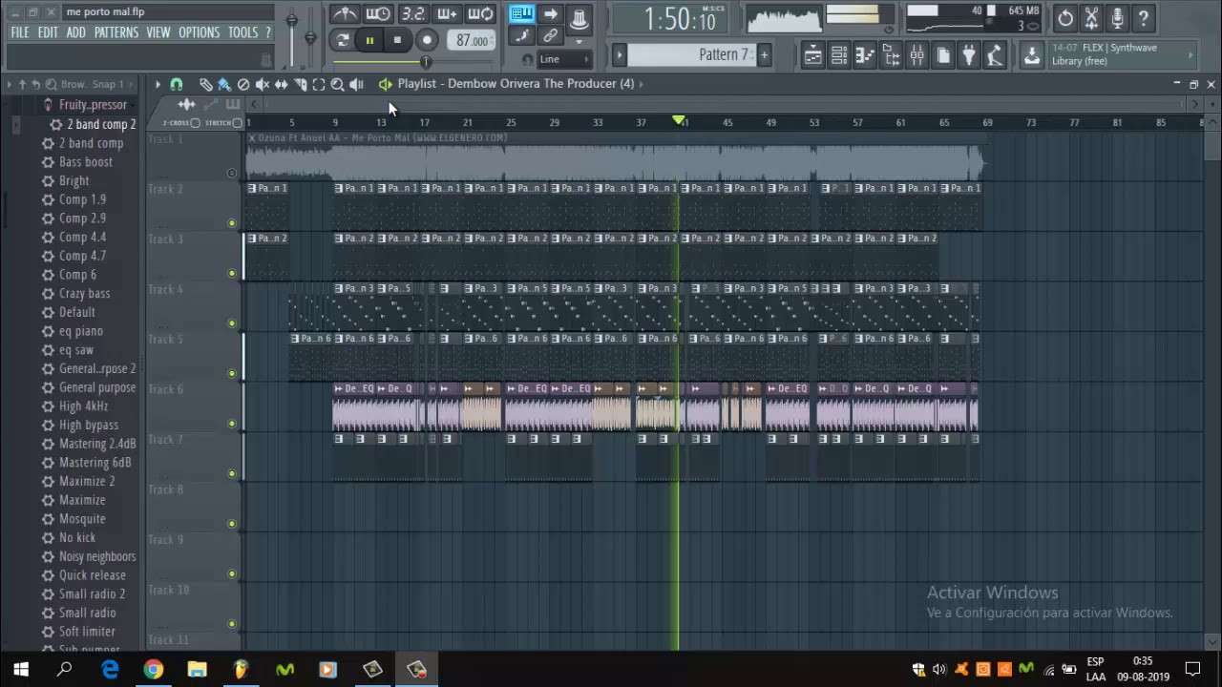Toggle Z-CROSS checkbox

(195, 123)
